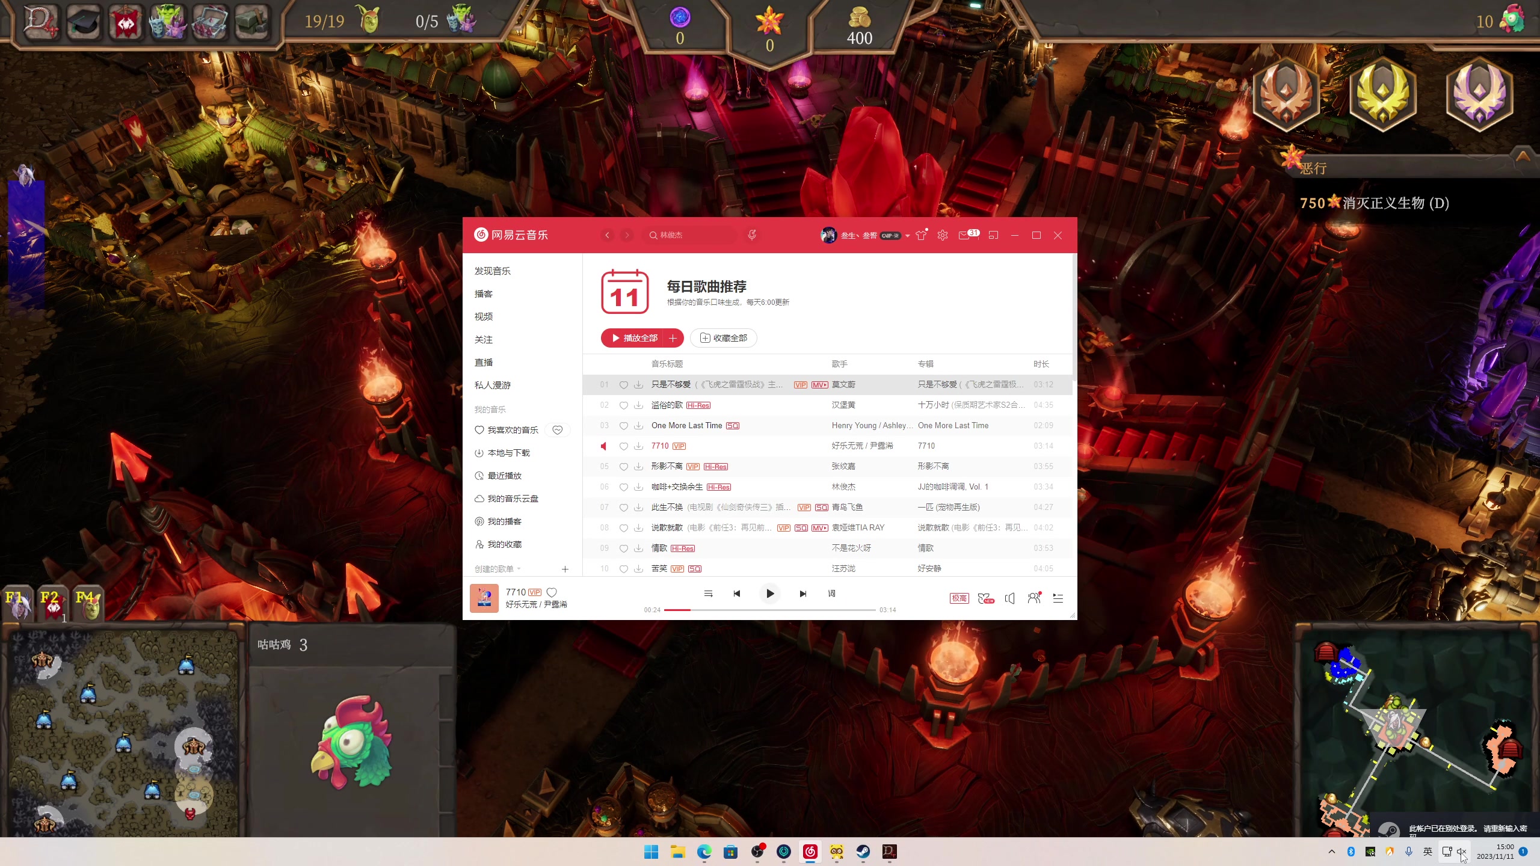Start heartbeat mode icon beside 我喜欢的音乐
Viewport: 1540px width, 866px height.
558,430
